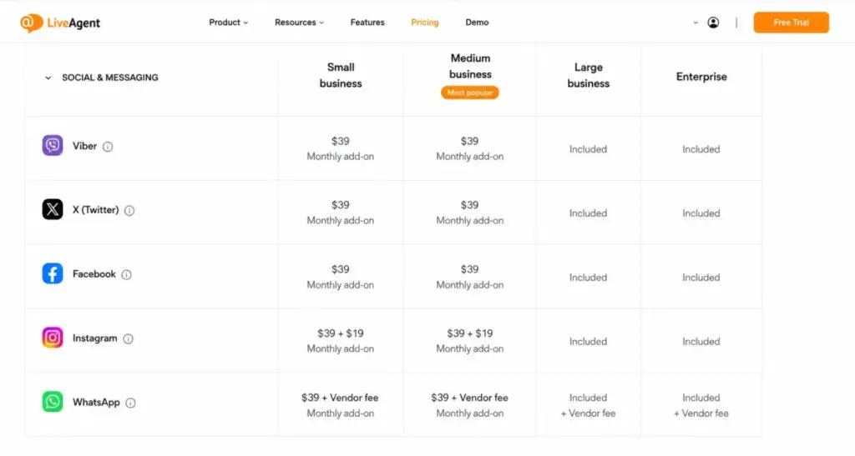Click Instagram Small business $39 + $19 price

pos(341,333)
